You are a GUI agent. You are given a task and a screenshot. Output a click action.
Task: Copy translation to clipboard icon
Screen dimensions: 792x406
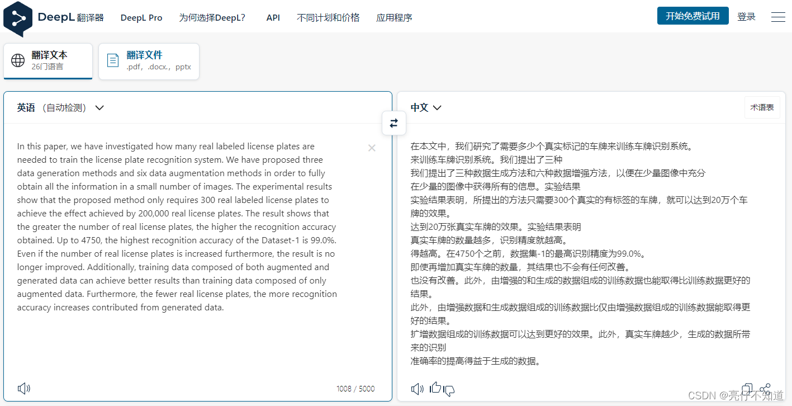[747, 389]
